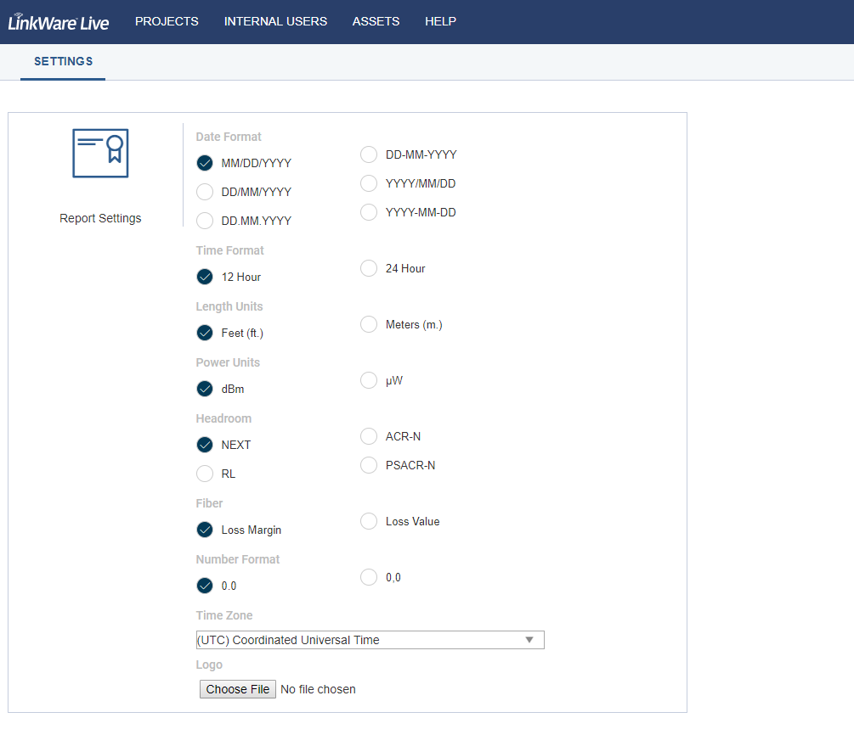Click the Number Format heading
The image size is (854, 746).
(x=237, y=559)
